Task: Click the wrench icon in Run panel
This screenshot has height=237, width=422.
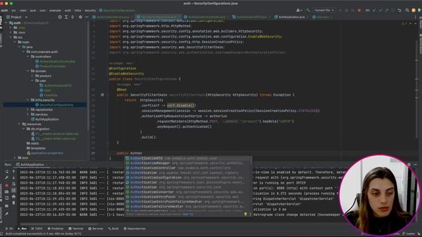Action: (7, 178)
